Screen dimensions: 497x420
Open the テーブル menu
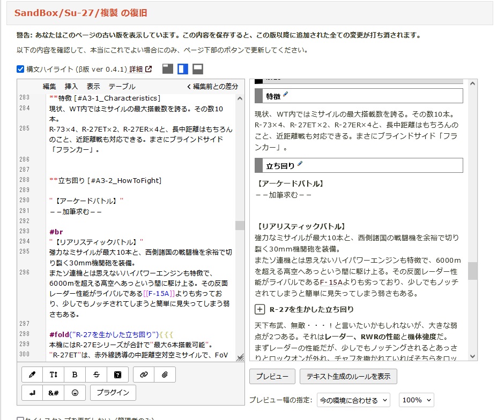[122, 86]
